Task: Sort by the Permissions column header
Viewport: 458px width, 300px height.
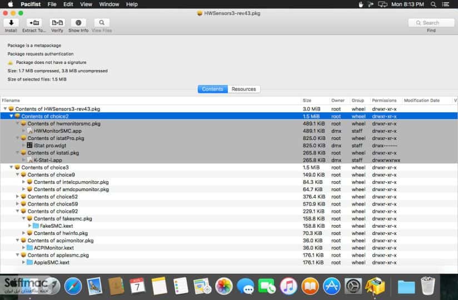Action: coord(386,101)
